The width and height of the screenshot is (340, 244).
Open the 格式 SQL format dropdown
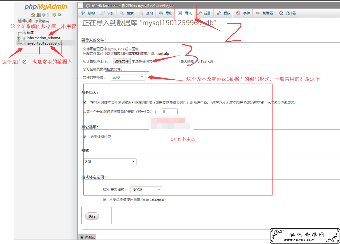point(110,162)
